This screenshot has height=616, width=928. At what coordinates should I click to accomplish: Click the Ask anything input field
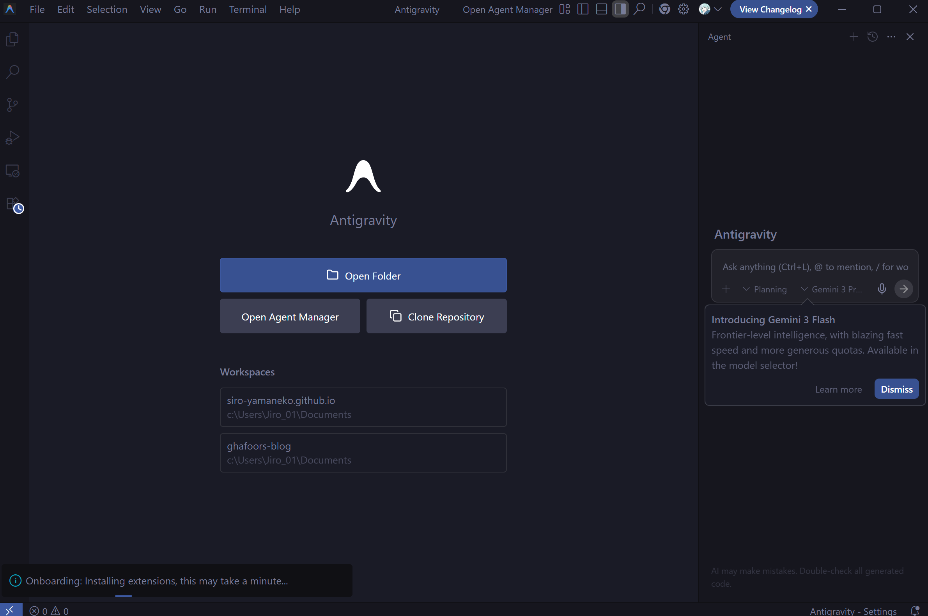(815, 267)
